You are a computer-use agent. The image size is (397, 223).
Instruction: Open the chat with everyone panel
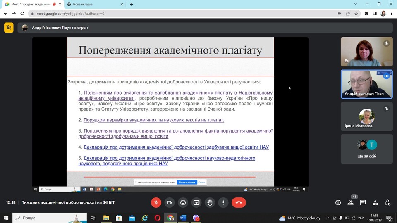pos(363,202)
